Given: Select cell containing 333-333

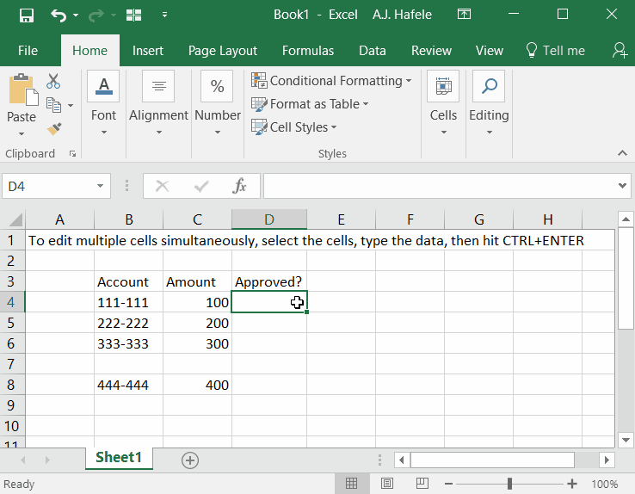Looking at the screenshot, I should (x=129, y=343).
